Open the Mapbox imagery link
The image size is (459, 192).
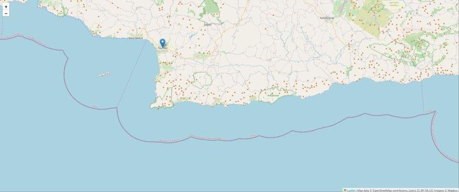click(x=453, y=190)
